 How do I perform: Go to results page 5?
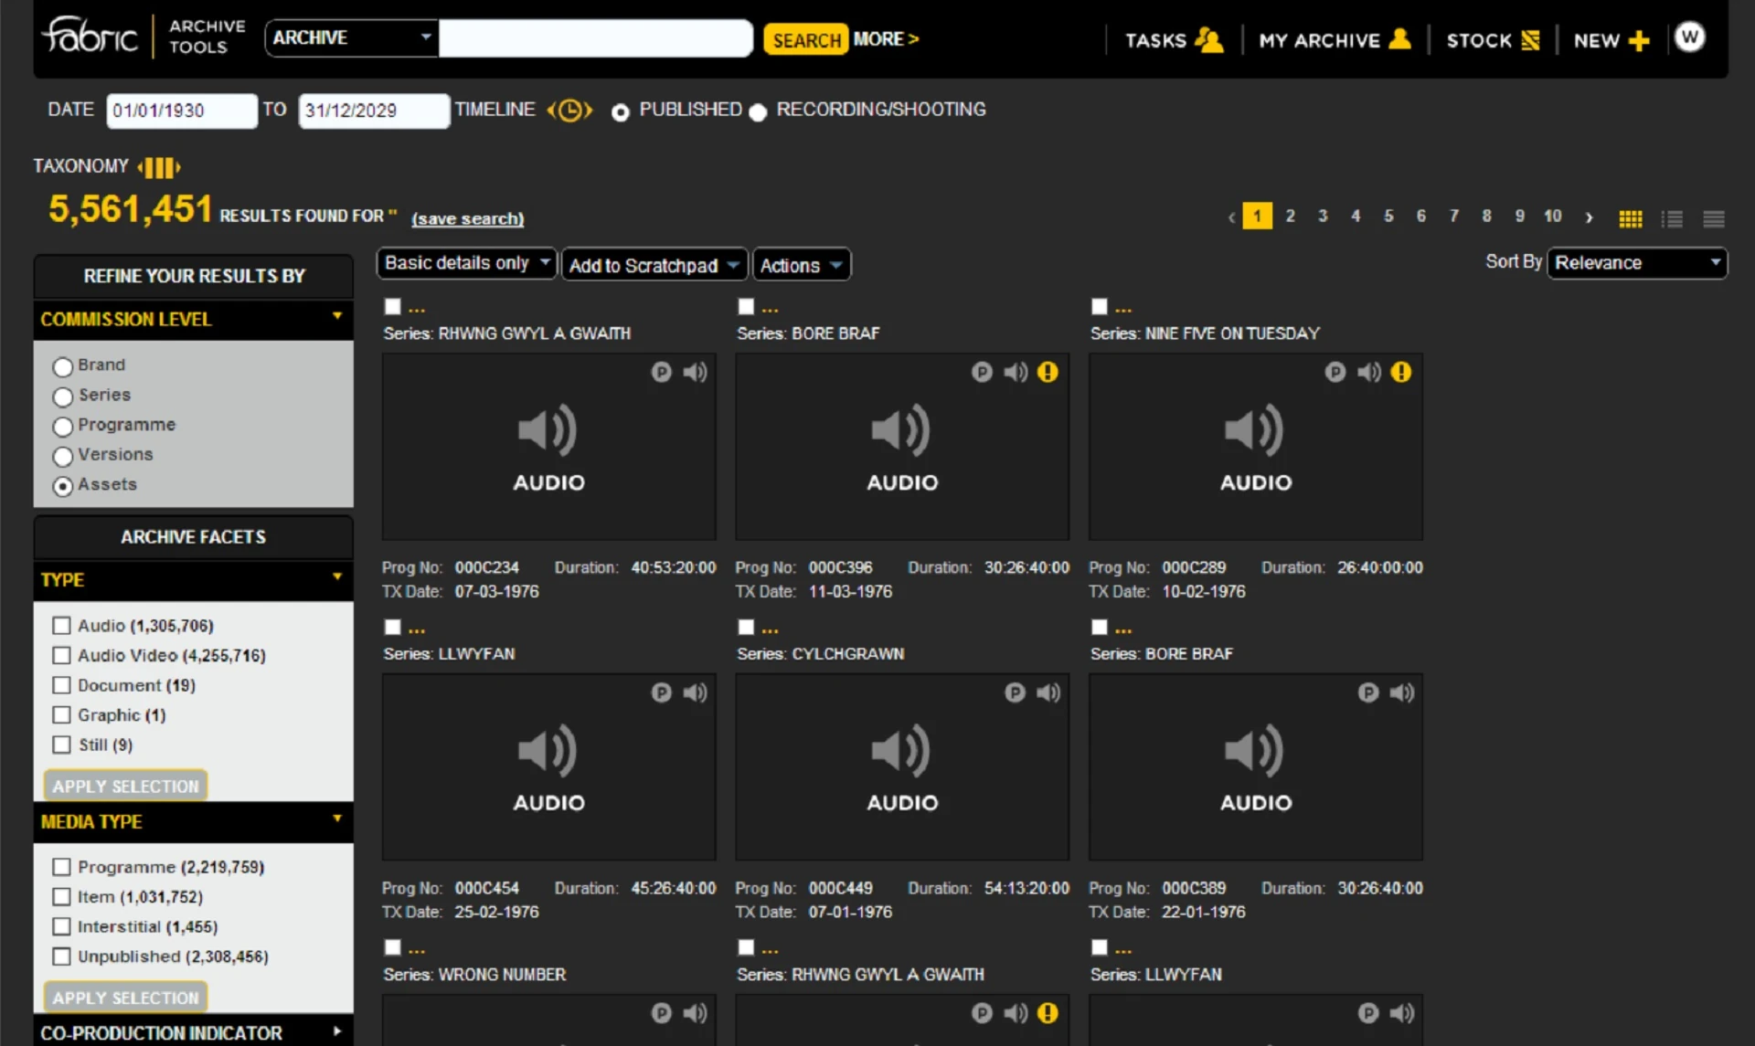click(1388, 217)
